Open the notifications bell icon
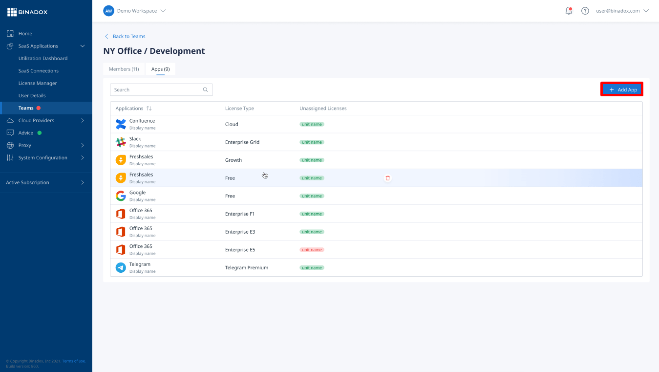 click(x=569, y=11)
